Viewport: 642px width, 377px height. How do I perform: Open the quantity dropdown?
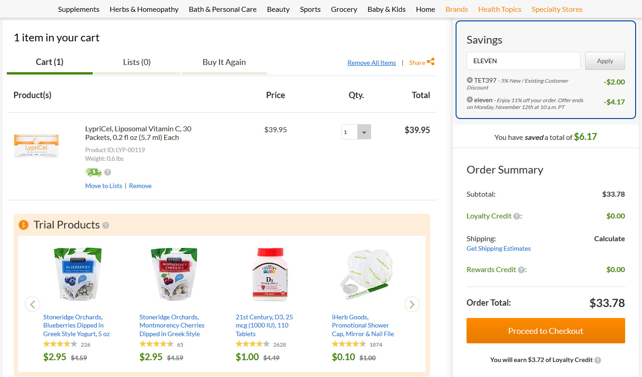pos(364,132)
